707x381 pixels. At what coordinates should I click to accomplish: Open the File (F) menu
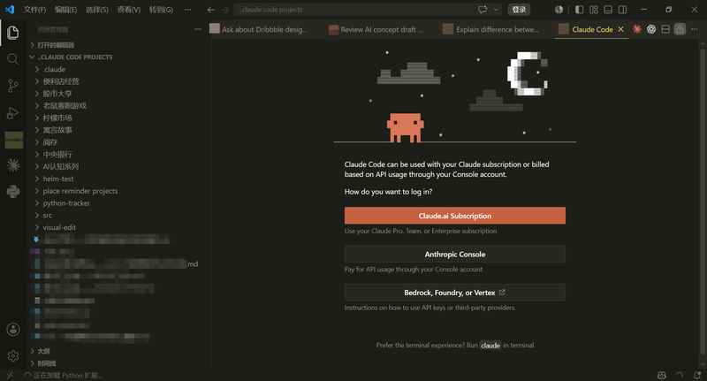click(x=34, y=10)
